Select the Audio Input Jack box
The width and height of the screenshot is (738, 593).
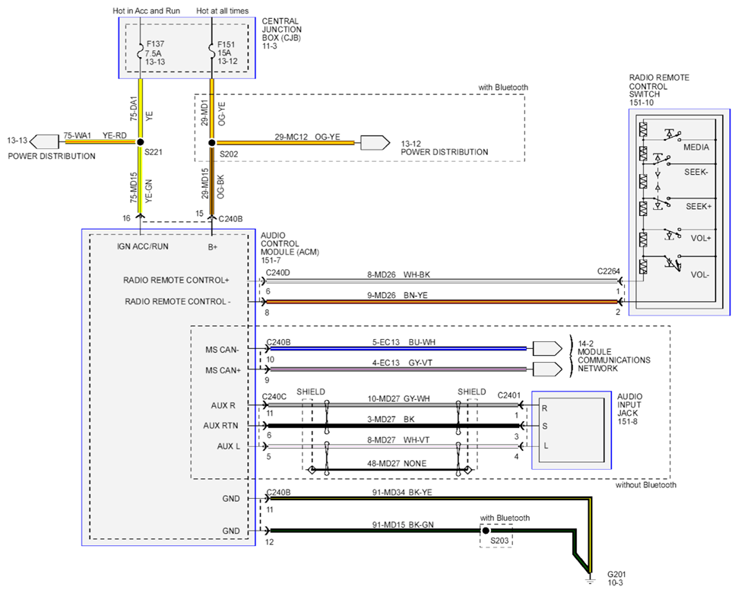pos(572,430)
